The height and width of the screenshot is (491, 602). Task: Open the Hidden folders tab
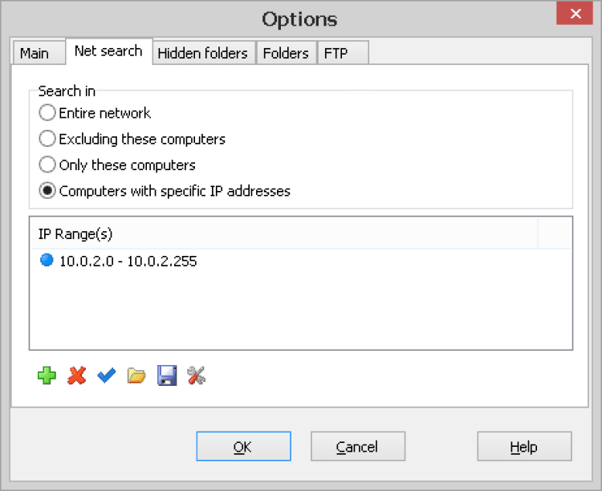click(x=202, y=53)
